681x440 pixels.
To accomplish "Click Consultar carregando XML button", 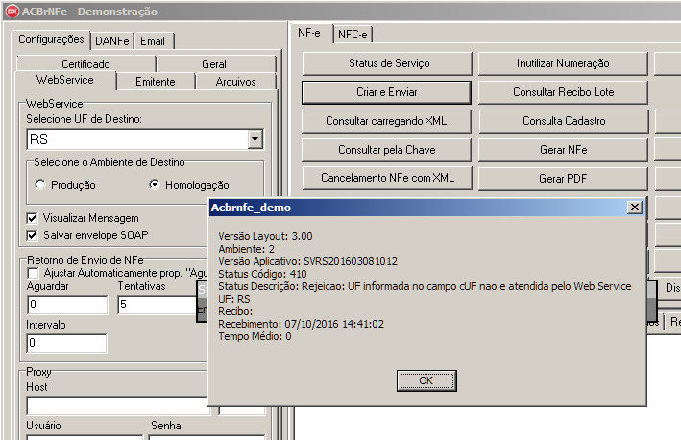I will point(386,121).
